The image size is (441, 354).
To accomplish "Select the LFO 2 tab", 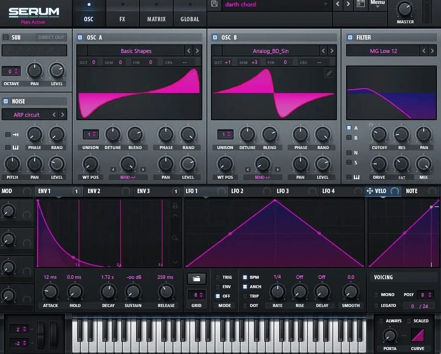I will click(x=251, y=191).
